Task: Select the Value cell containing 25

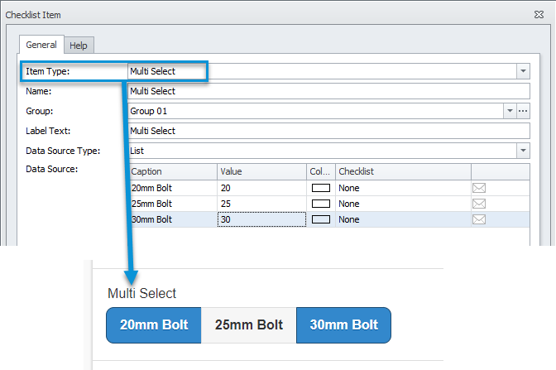Action: tap(261, 204)
